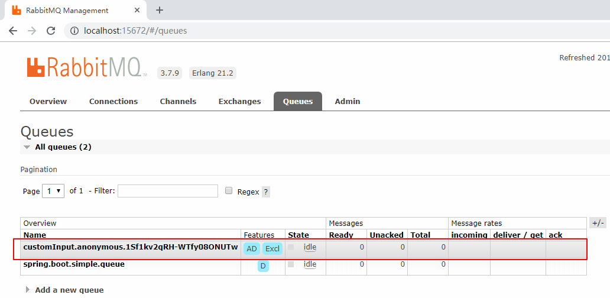Screen dimensions: 610x298
Task: Click the AD feature badge
Action: [252, 249]
